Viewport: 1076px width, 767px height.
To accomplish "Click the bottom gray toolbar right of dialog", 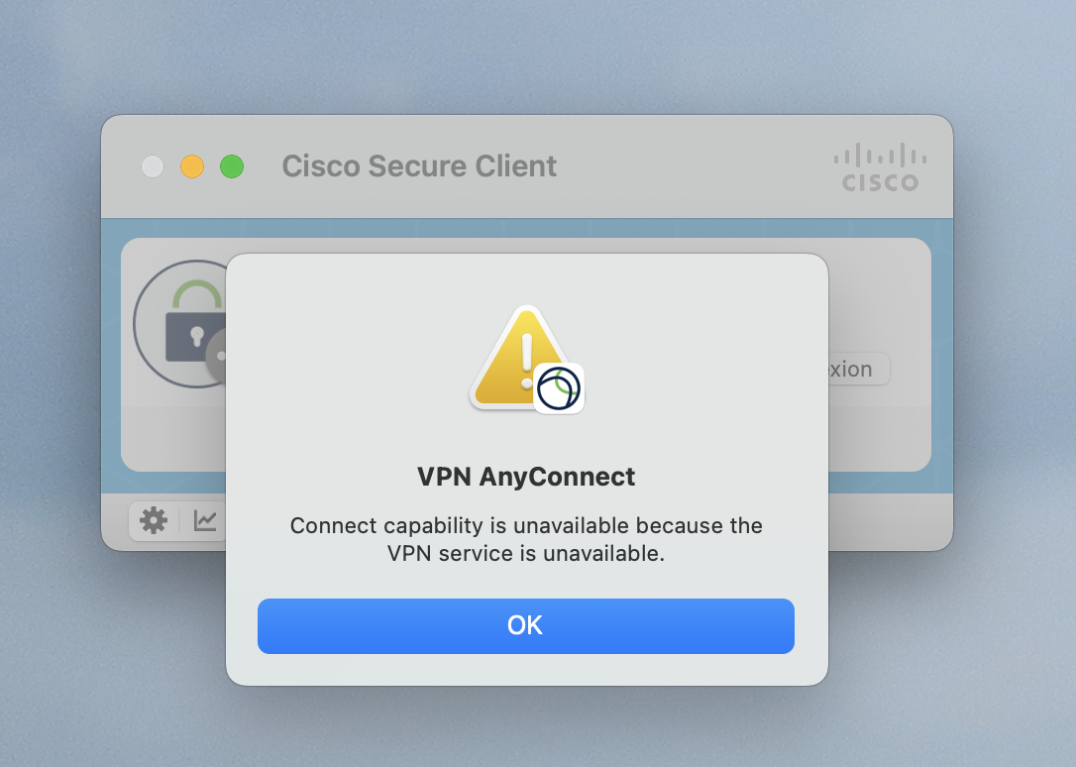I will point(890,521).
